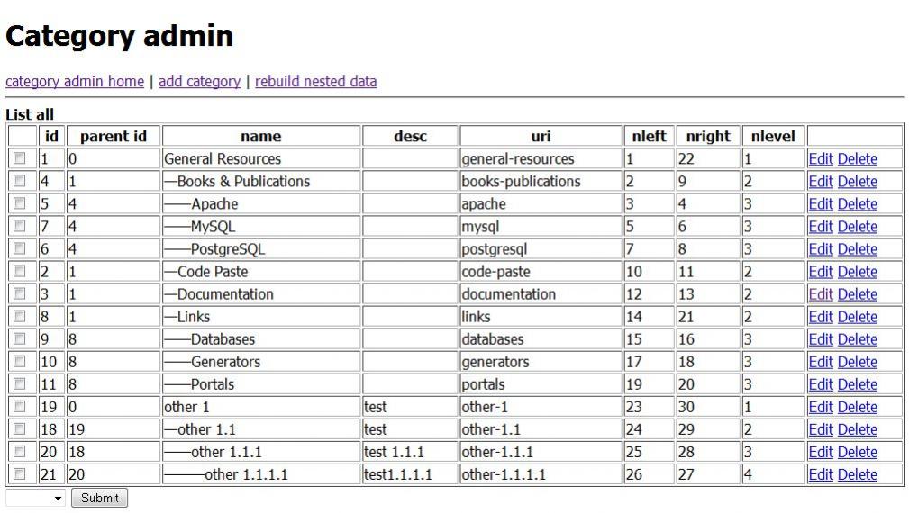Go to category admin home link
Screen dimensions: 909x513
click(x=75, y=81)
